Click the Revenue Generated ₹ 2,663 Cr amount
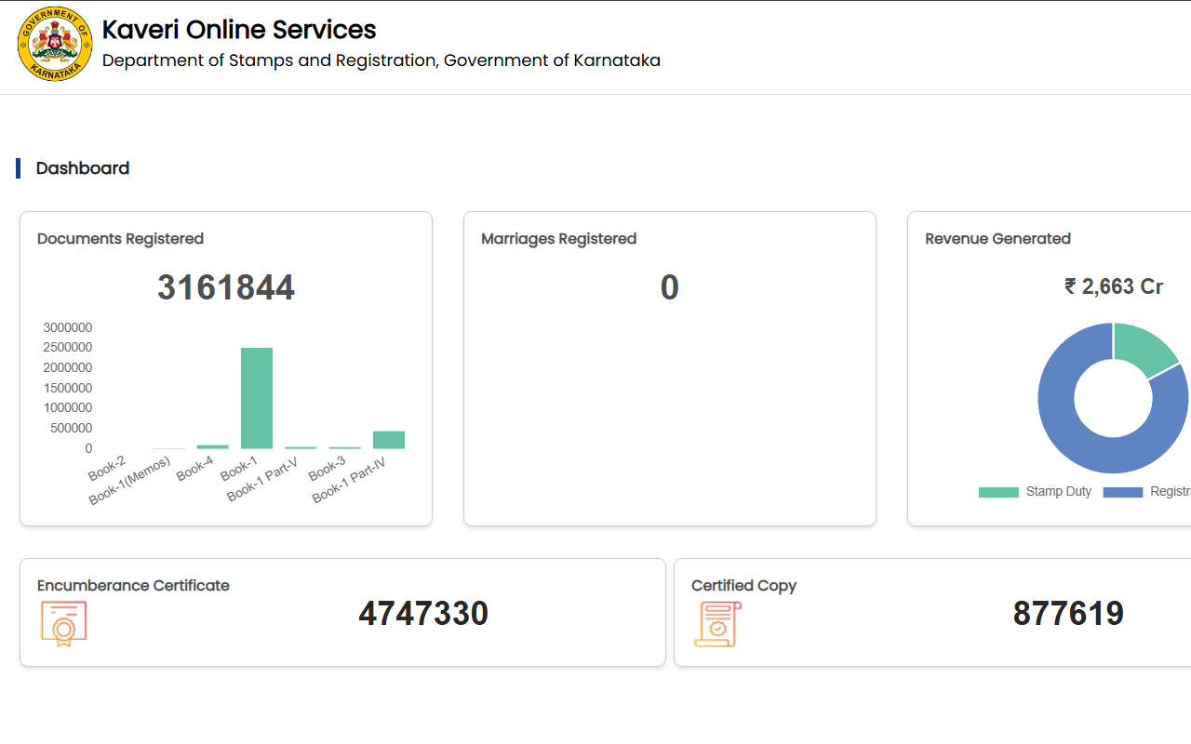Viewport: 1191px width, 744px height. click(1113, 286)
